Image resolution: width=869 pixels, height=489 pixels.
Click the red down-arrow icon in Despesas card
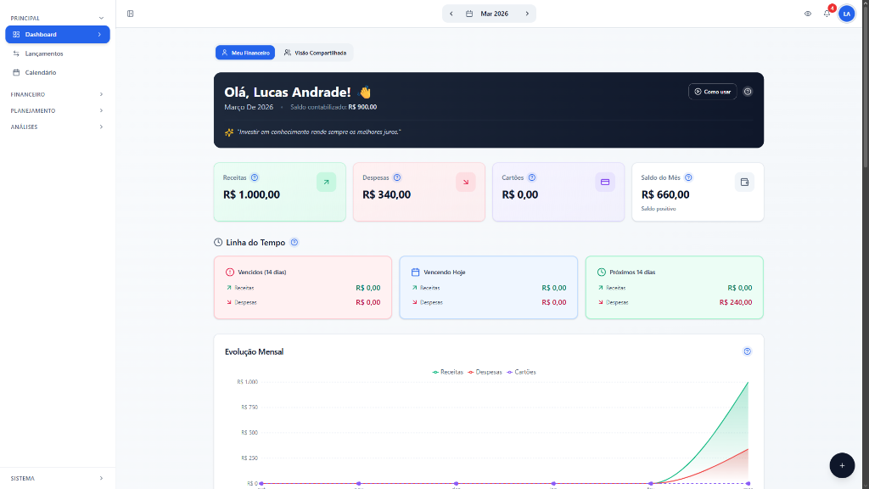click(466, 182)
